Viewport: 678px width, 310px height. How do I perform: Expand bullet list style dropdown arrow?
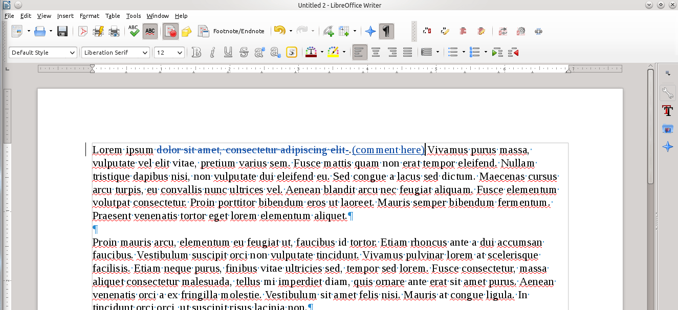(464, 52)
